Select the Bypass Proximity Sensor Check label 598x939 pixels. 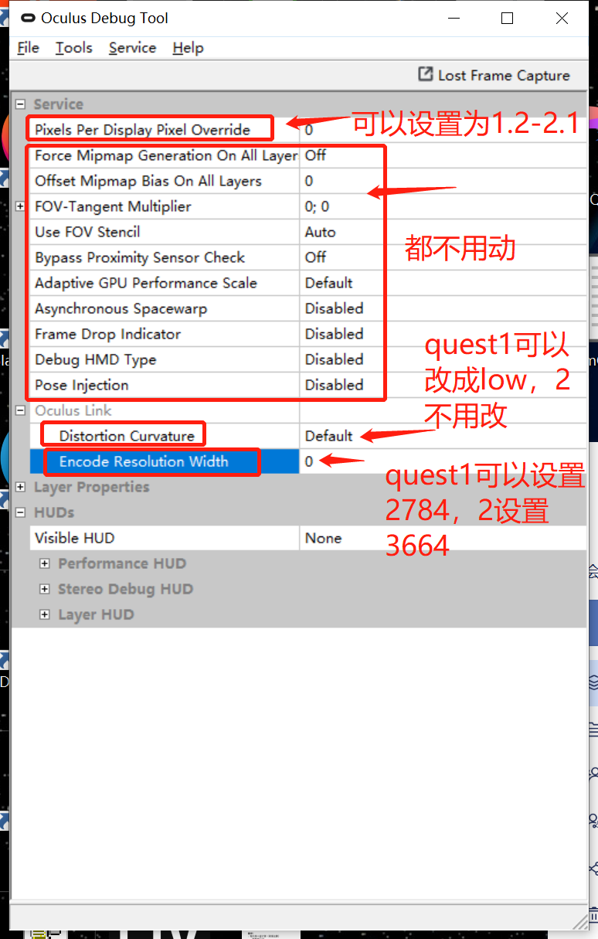tap(140, 257)
